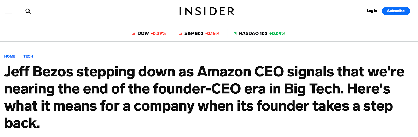Open the Log in link
Image resolution: width=418 pixels, height=137 pixels.
[x=372, y=11]
